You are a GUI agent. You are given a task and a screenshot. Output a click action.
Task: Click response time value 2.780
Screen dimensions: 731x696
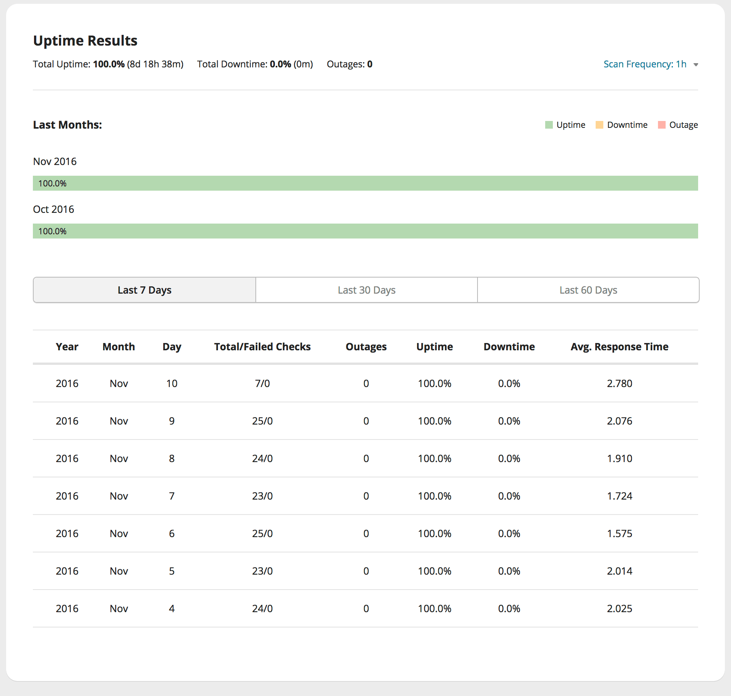click(x=620, y=383)
